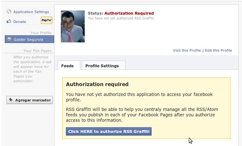The image size is (242, 146).
Task: Click the Agregar marcador button
Action: (30, 100)
